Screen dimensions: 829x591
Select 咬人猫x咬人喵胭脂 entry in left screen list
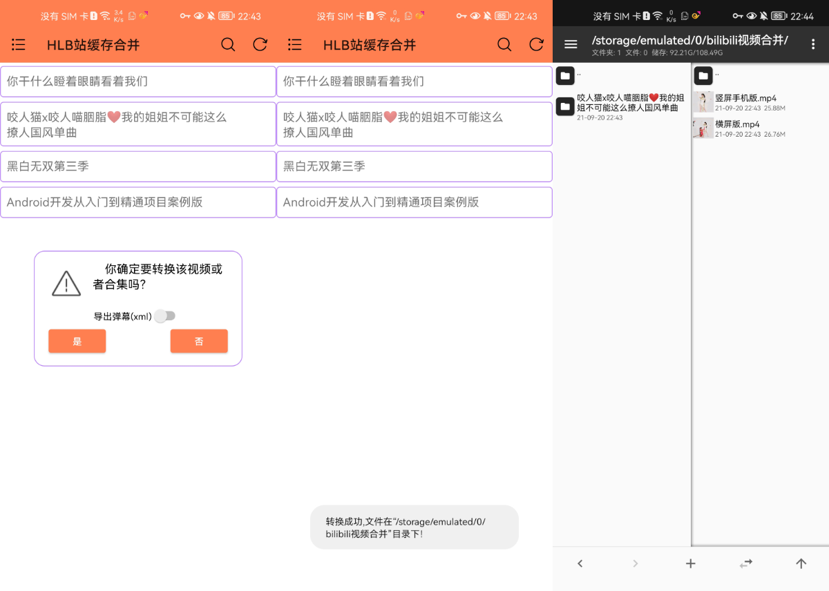138,124
